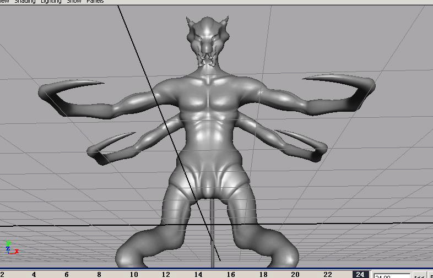Jump to frame 18 on the timeline
This screenshot has width=433, height=278.
pyautogui.click(x=263, y=274)
